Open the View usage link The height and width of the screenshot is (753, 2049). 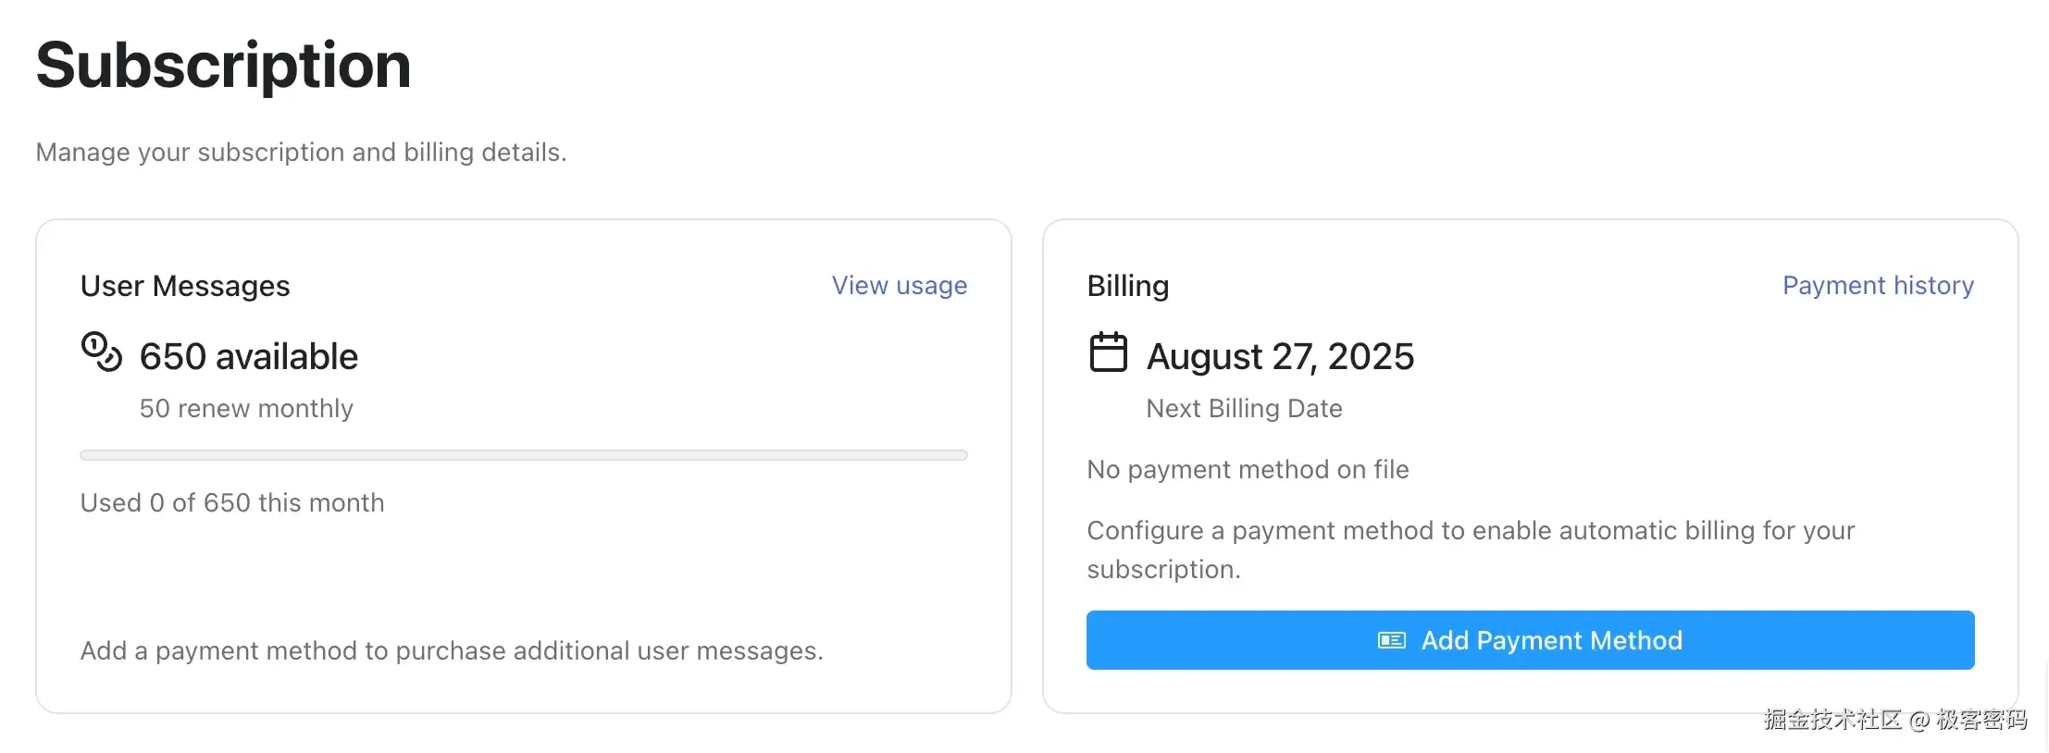[899, 286]
